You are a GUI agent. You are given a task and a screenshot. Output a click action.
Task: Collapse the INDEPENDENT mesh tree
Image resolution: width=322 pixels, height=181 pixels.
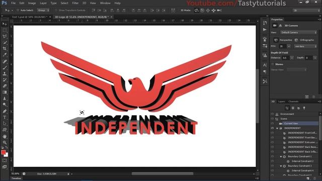click(277, 128)
